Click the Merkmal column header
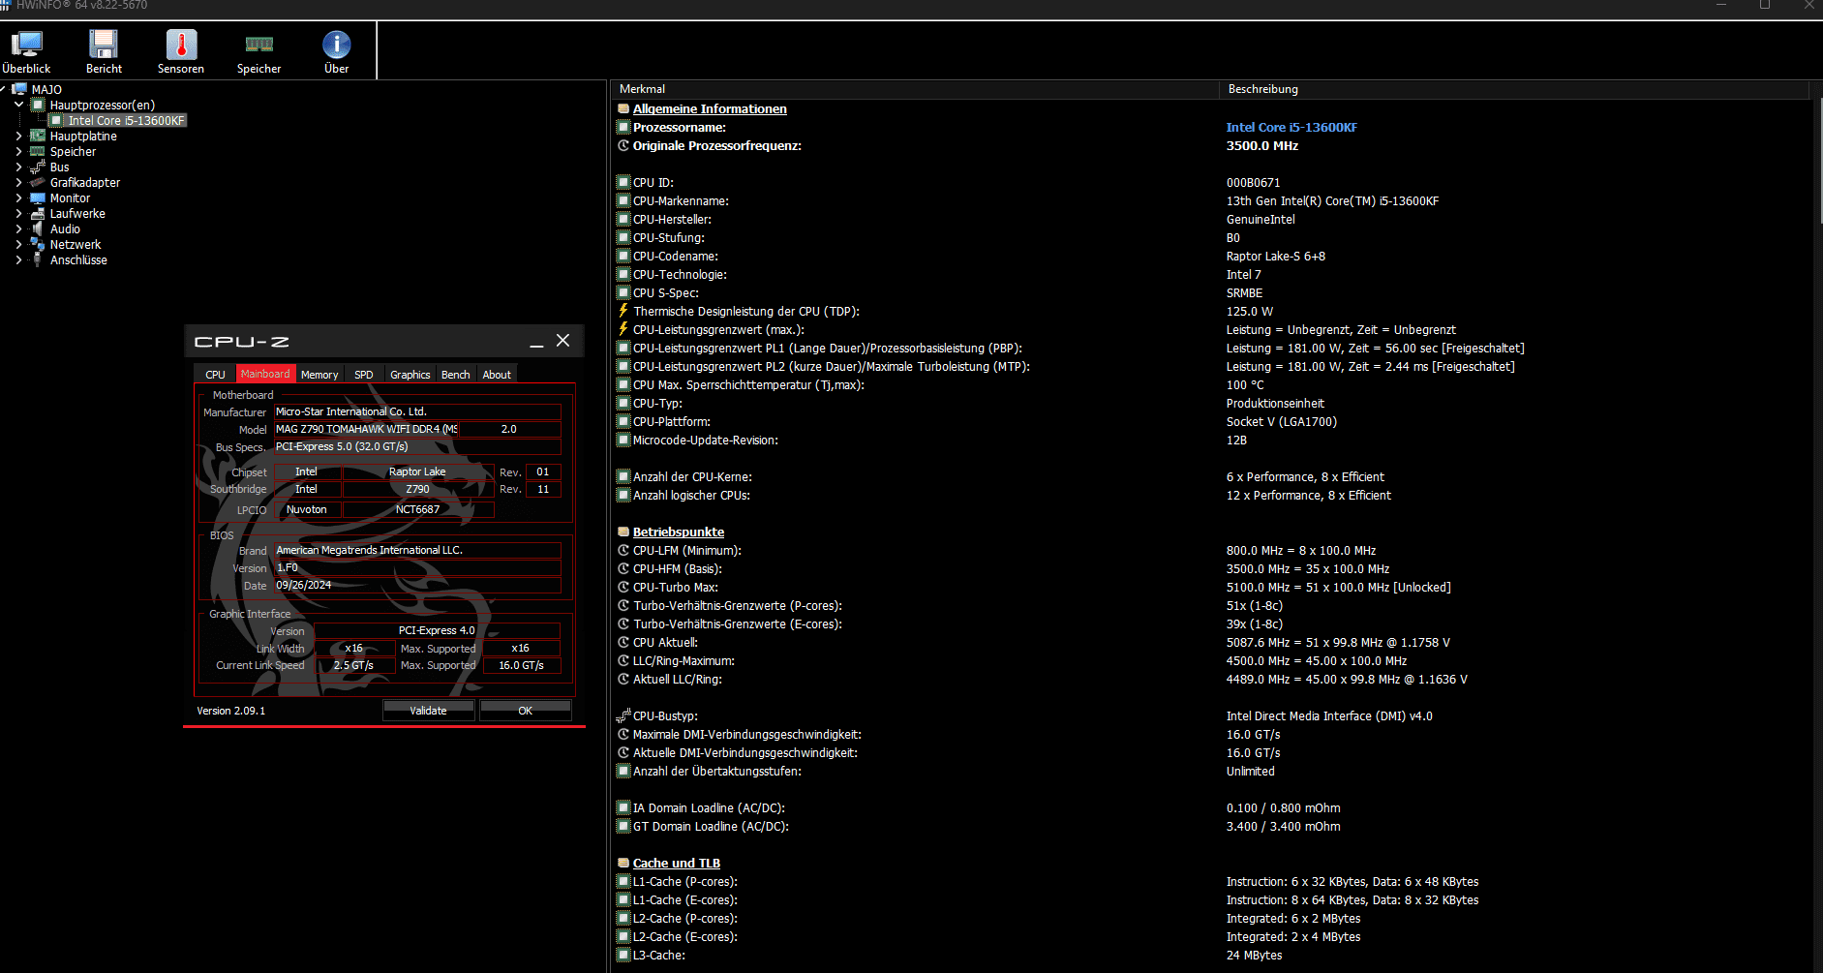1823x973 pixels. (x=915, y=89)
